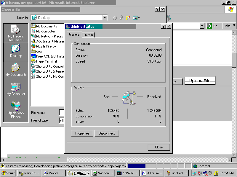Click My Computer in the places bar
The width and height of the screenshot is (237, 177).
click(16, 89)
